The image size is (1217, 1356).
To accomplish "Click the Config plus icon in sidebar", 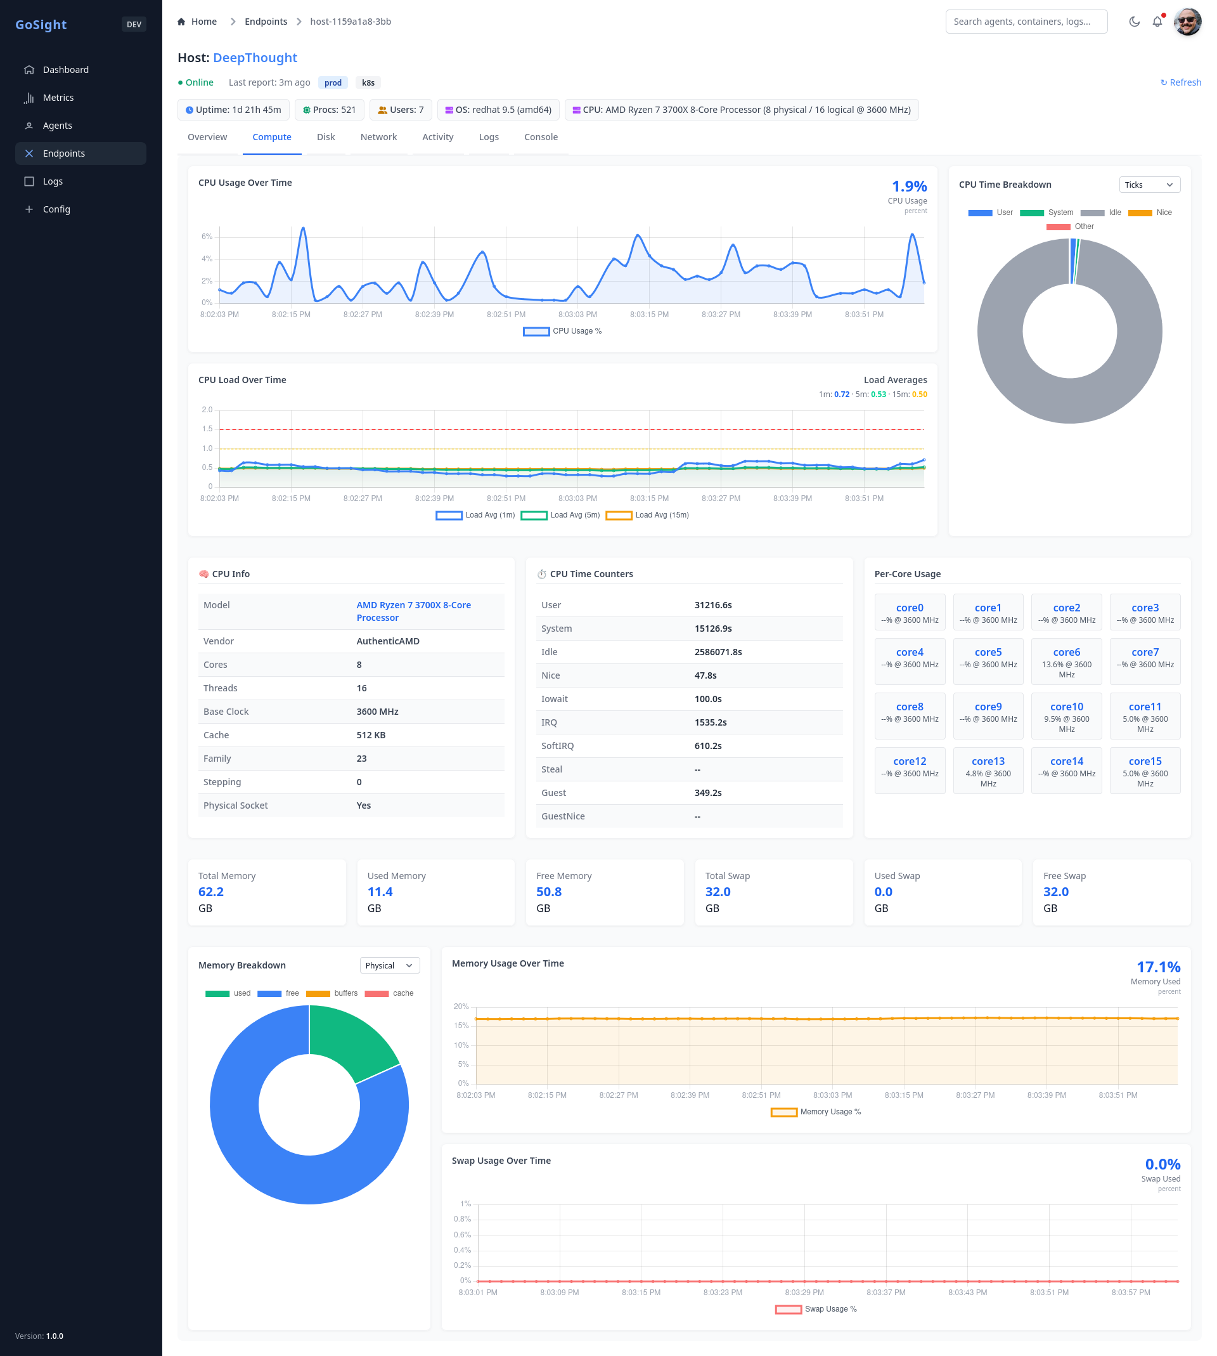I will tap(29, 209).
